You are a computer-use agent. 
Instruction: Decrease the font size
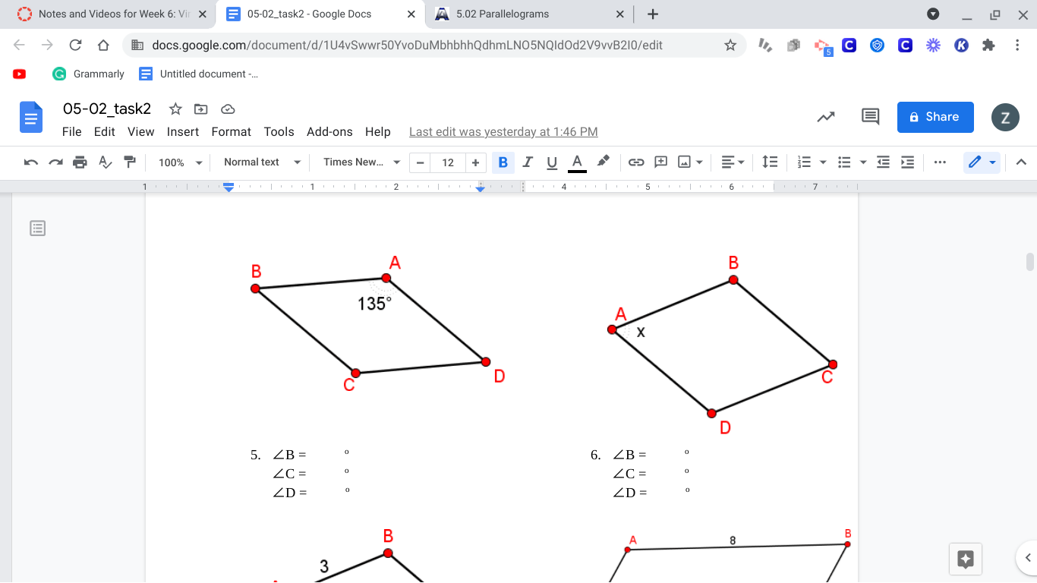point(420,162)
